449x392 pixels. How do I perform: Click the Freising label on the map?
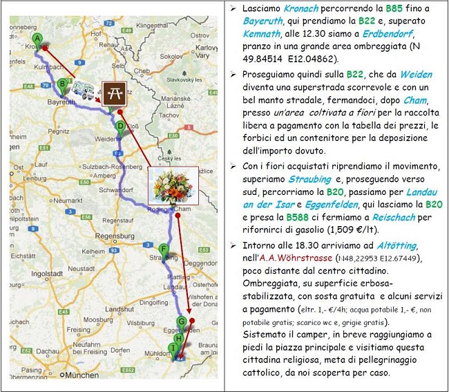[x=78, y=330]
